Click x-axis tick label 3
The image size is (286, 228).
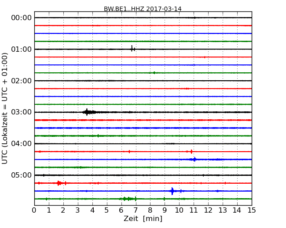click(x=78, y=210)
